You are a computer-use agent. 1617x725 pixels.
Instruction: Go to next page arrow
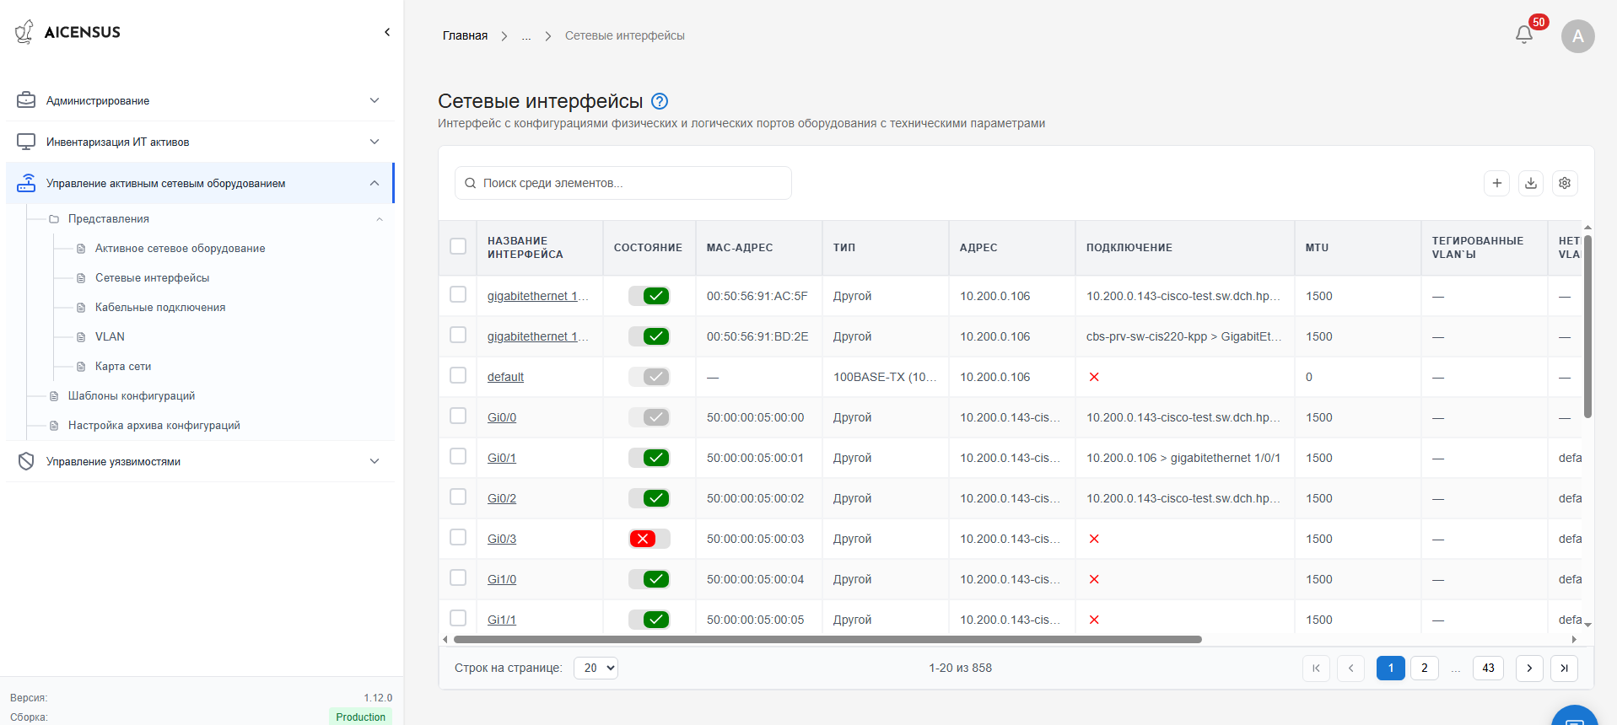[x=1528, y=668]
